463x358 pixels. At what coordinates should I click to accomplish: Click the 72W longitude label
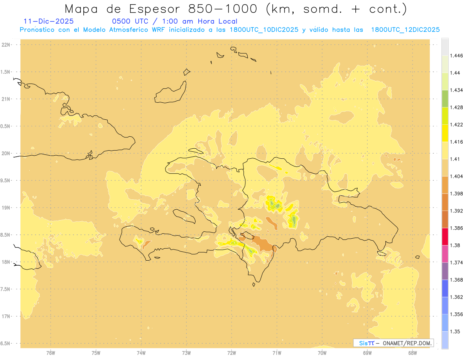(231, 353)
